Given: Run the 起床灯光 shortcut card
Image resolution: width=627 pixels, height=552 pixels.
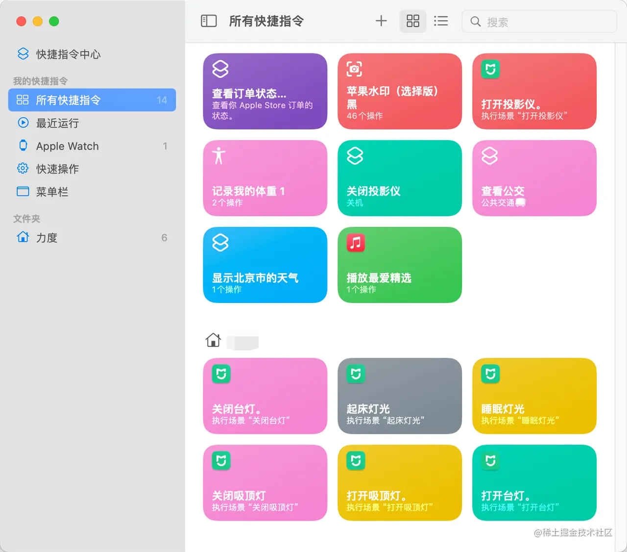Looking at the screenshot, I should click(x=400, y=396).
